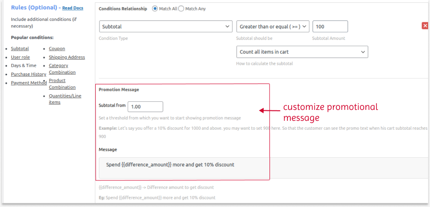Click the Coupon condition link
430x207 pixels.
57,48
